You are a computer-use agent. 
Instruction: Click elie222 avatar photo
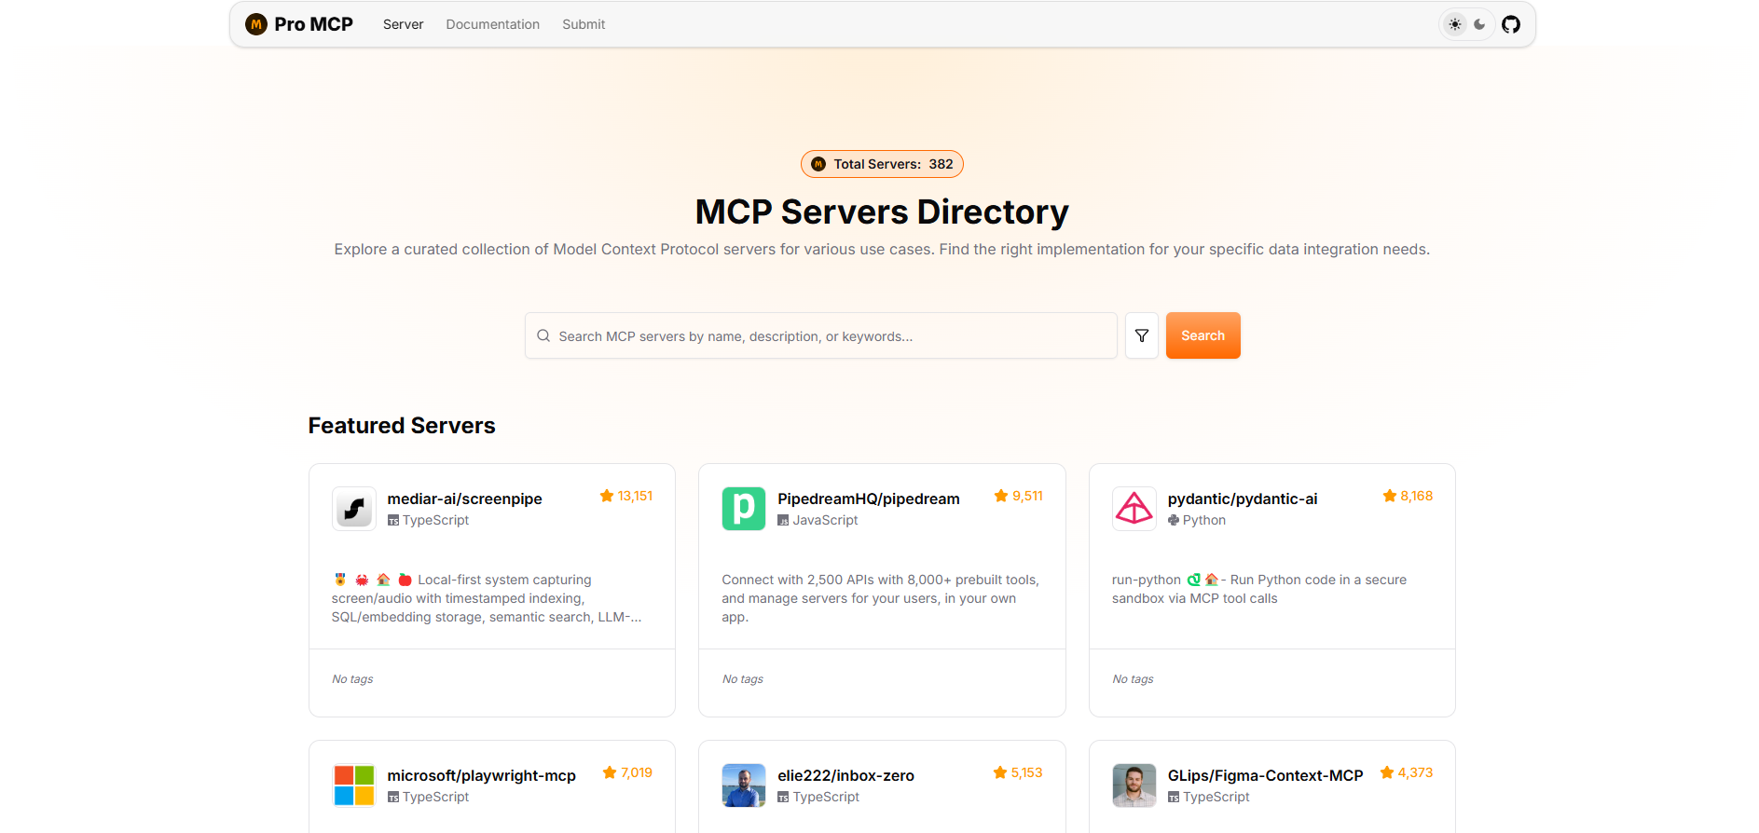coord(744,785)
